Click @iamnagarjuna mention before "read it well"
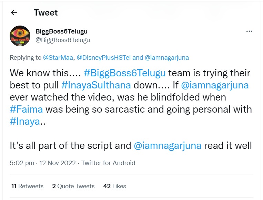Viewport: 263px width, 200px height. [168, 145]
